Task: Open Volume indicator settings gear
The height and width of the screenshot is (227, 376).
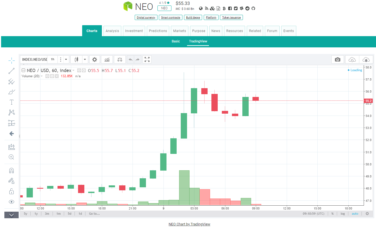Action: [52, 76]
